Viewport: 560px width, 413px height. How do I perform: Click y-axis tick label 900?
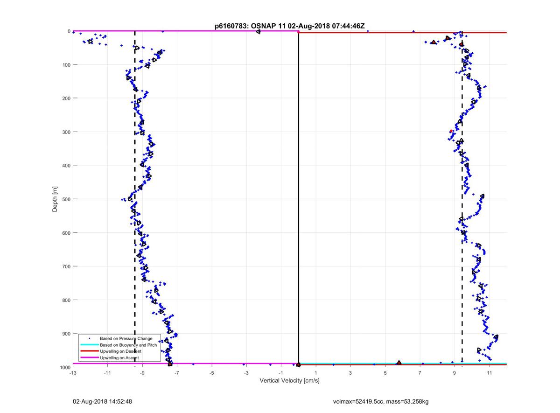pos(66,334)
